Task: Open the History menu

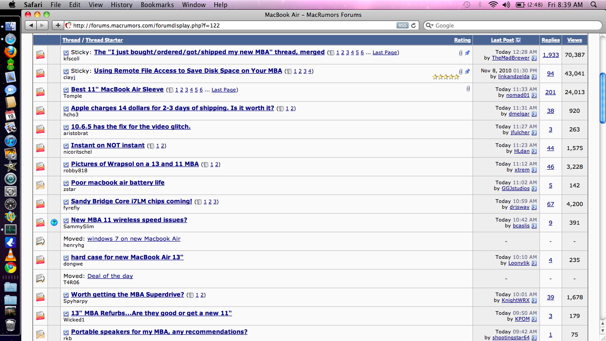Action: pyautogui.click(x=122, y=5)
